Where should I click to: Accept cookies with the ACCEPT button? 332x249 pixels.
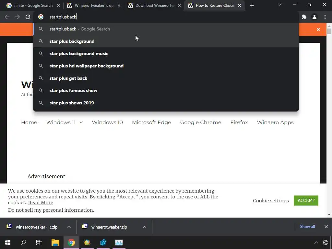tap(306, 200)
